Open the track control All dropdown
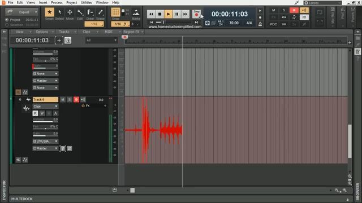Viewport: 362px width, 203px height. click(x=101, y=40)
